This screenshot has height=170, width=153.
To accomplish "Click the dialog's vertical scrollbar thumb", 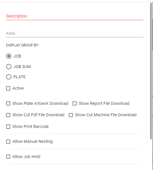I will pos(151,71).
